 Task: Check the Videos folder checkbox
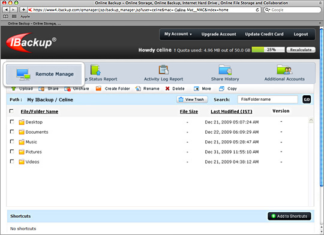12,161
